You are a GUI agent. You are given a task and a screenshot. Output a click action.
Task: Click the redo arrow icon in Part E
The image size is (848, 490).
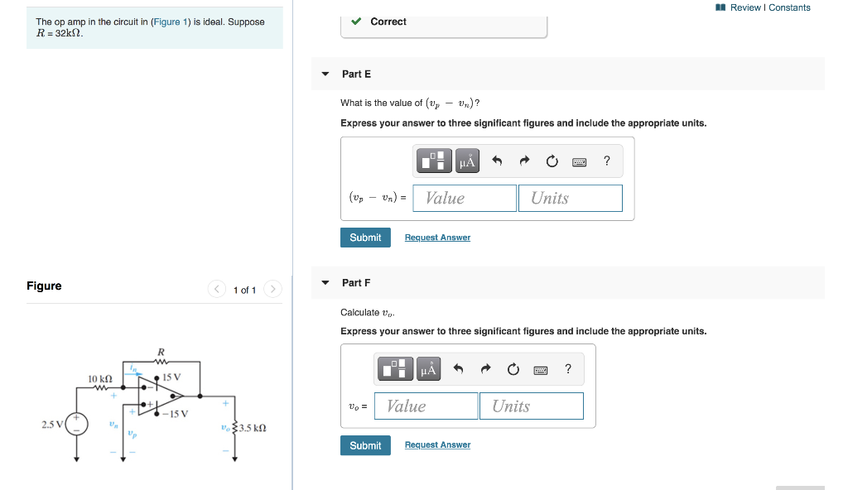(x=523, y=161)
